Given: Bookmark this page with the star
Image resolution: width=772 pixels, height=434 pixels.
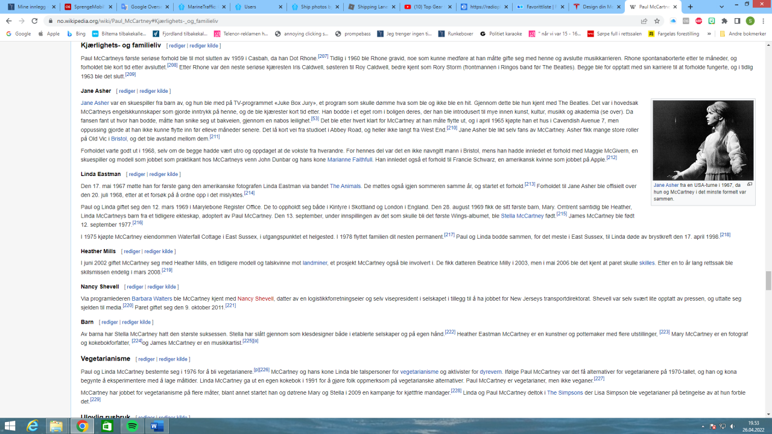Looking at the screenshot, I should pos(657,20).
